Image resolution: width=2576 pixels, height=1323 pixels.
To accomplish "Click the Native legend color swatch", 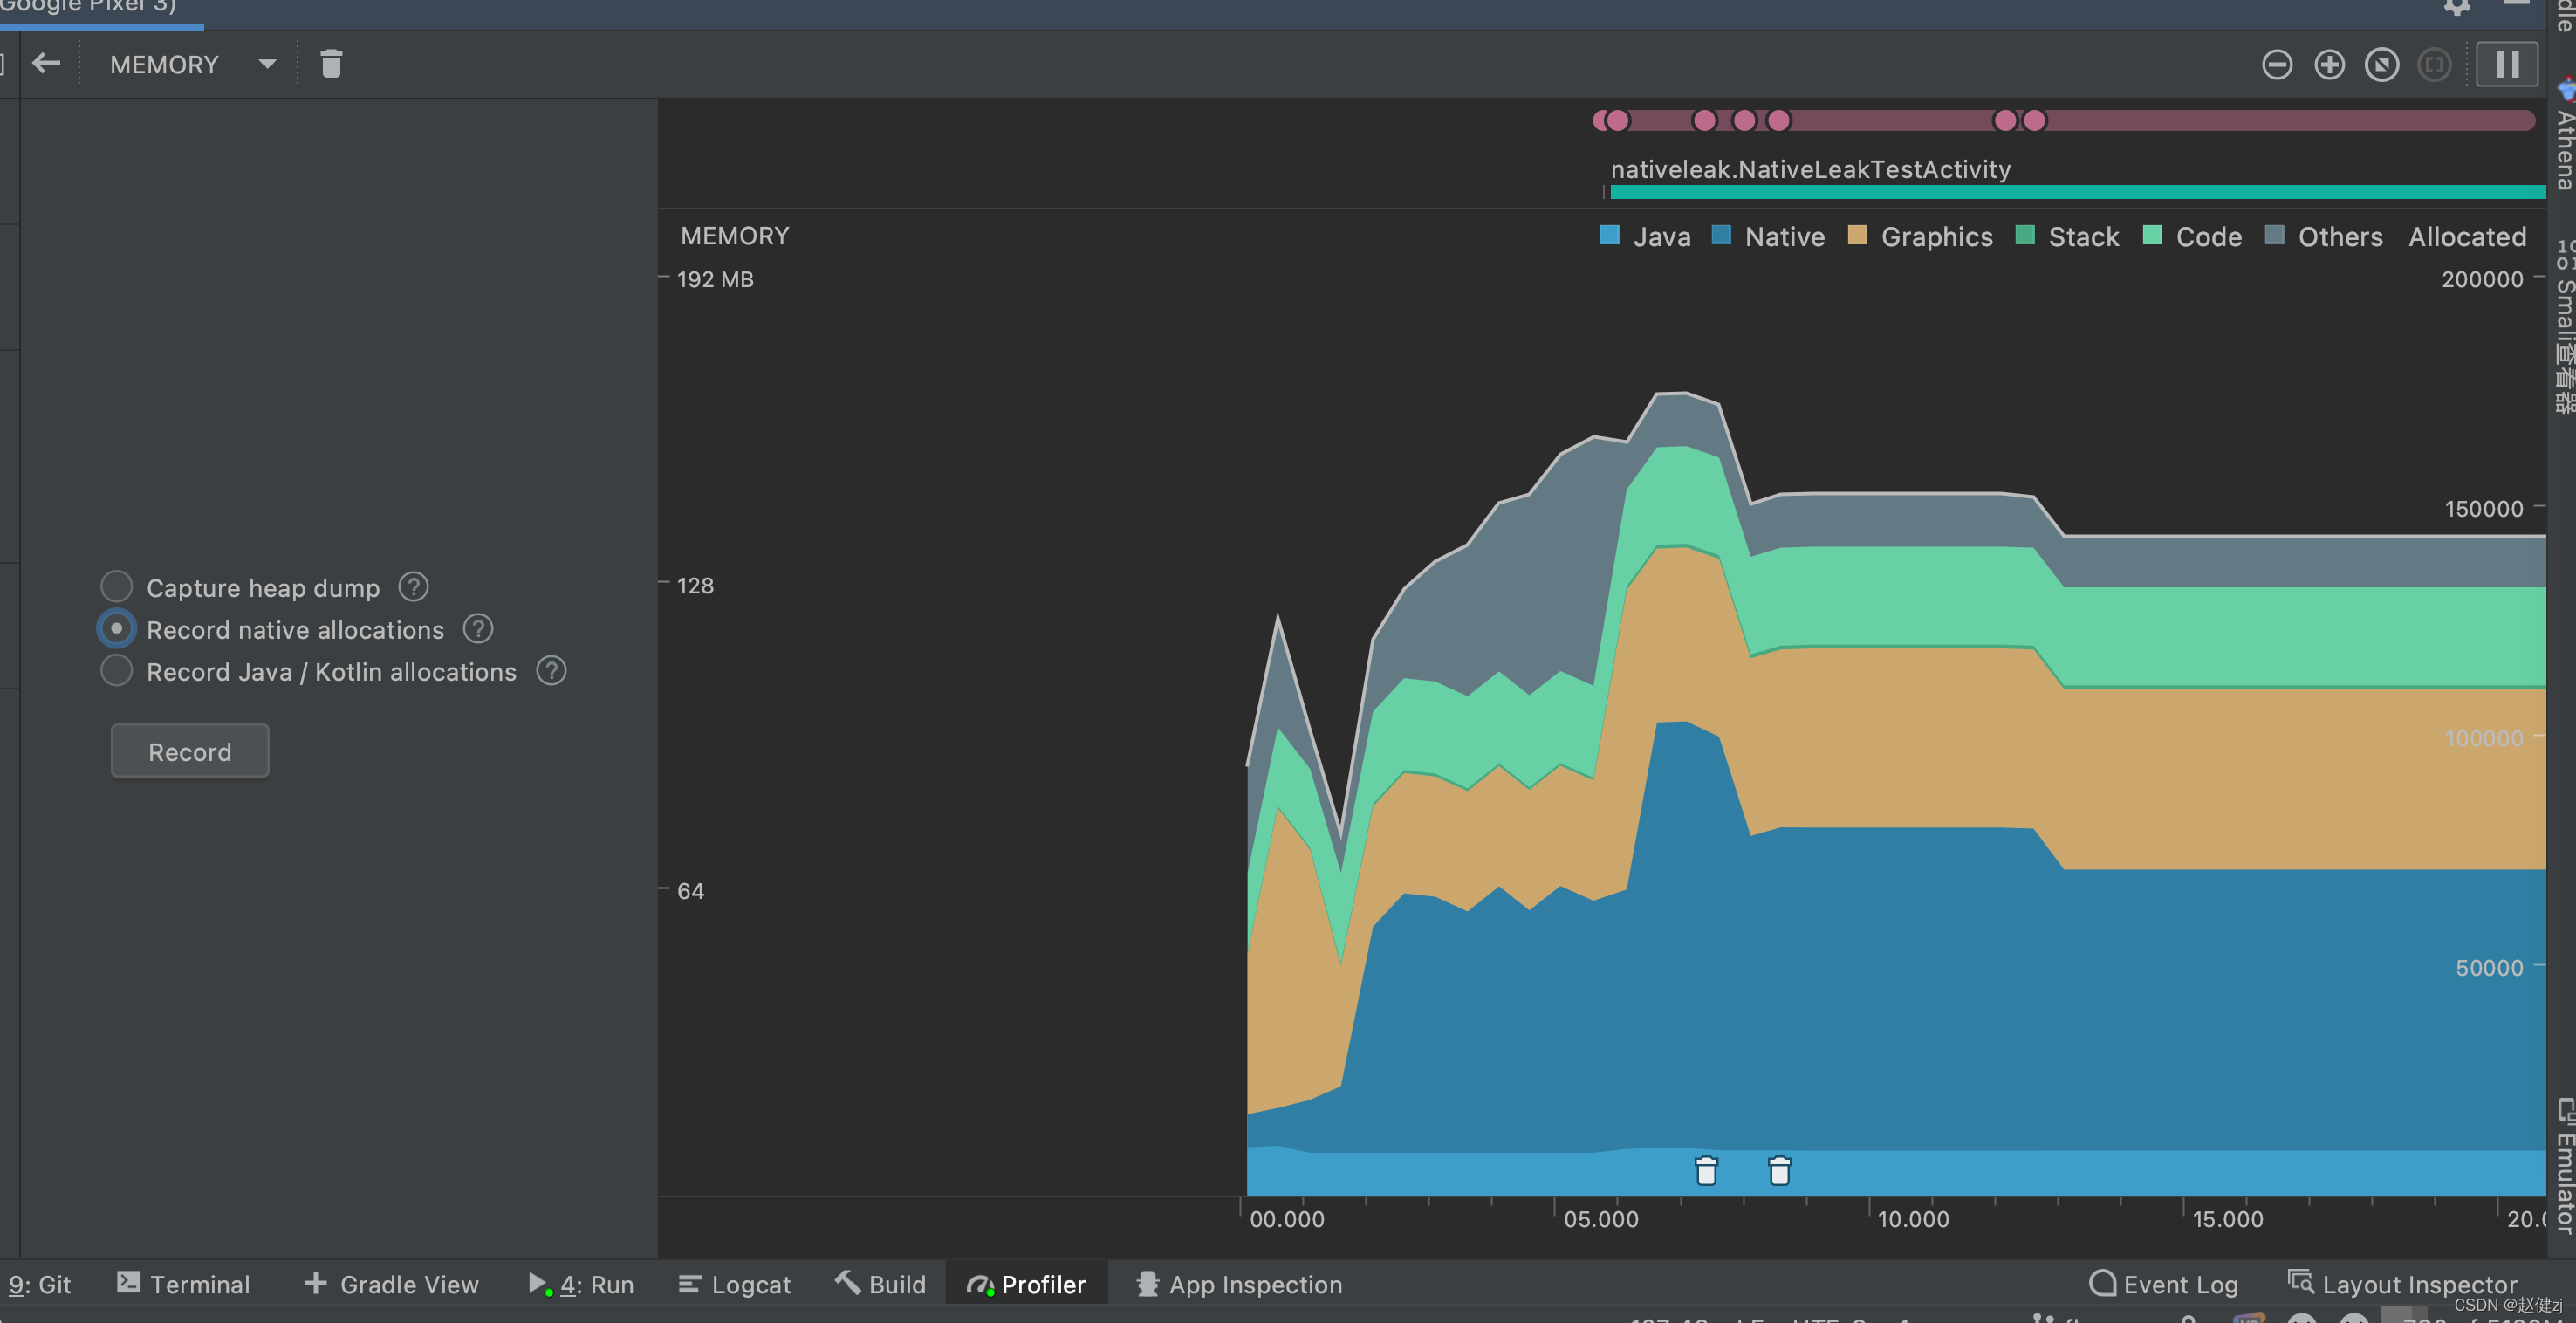I will pos(1721,236).
